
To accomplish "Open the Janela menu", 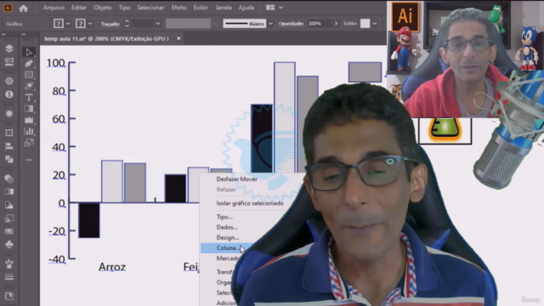I will click(x=224, y=8).
